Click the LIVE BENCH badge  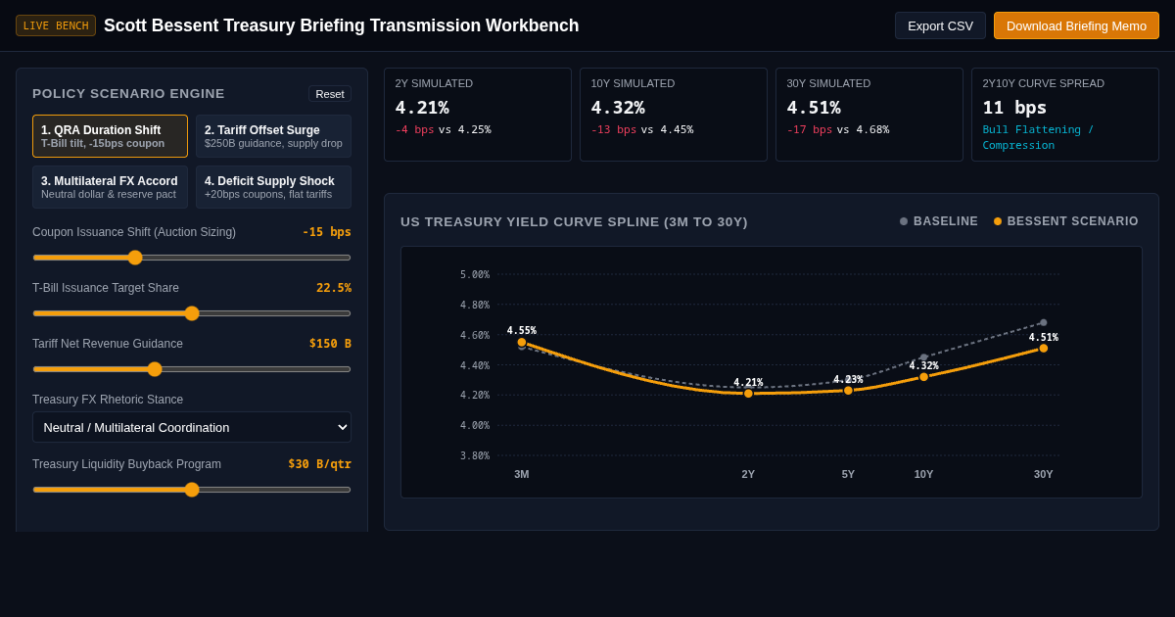56,25
